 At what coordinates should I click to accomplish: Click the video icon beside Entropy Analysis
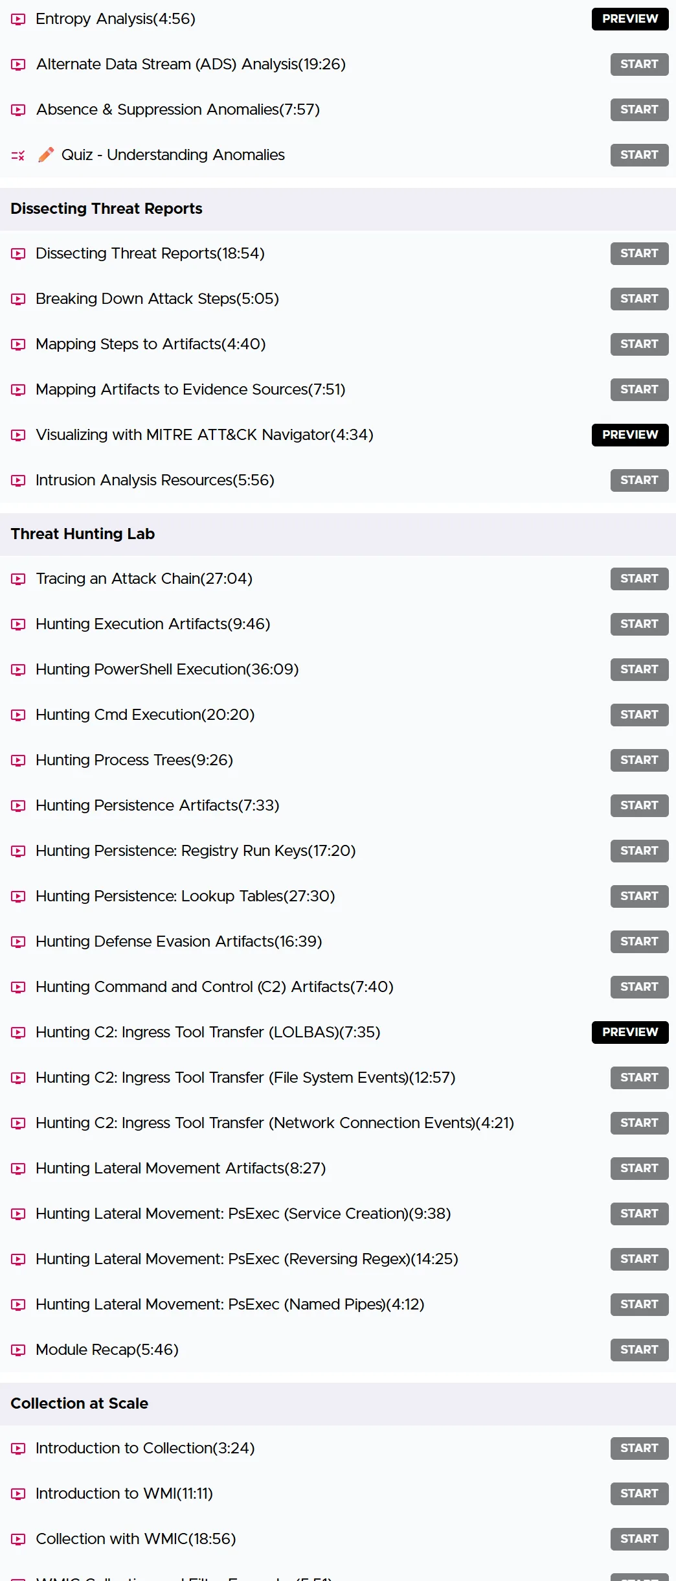(18, 19)
